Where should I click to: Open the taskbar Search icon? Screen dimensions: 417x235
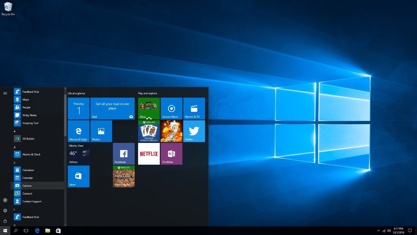(x=16, y=231)
